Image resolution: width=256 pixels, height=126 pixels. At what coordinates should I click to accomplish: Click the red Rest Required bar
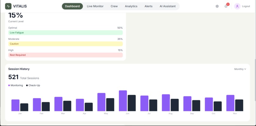pos(65,55)
